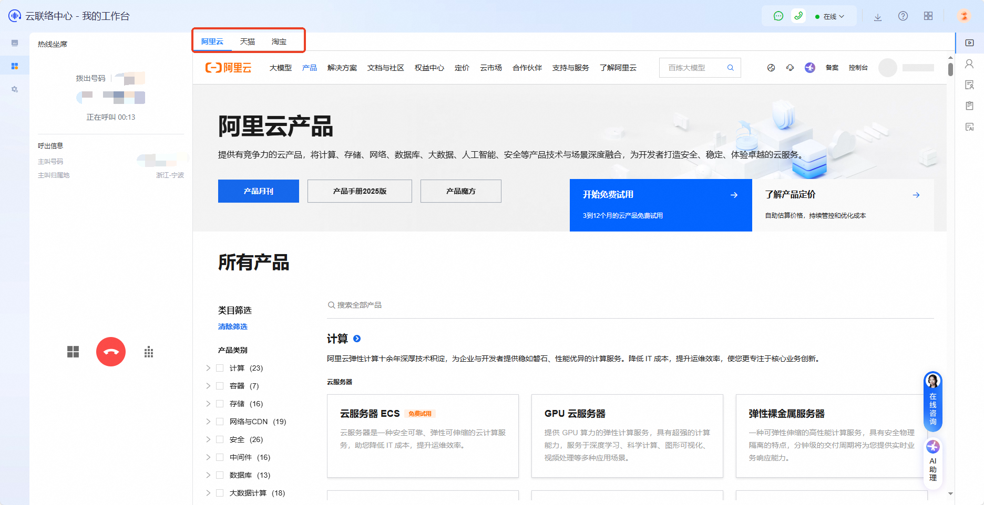Hang up the call with the red button
Image resolution: width=984 pixels, height=505 pixels.
click(111, 352)
